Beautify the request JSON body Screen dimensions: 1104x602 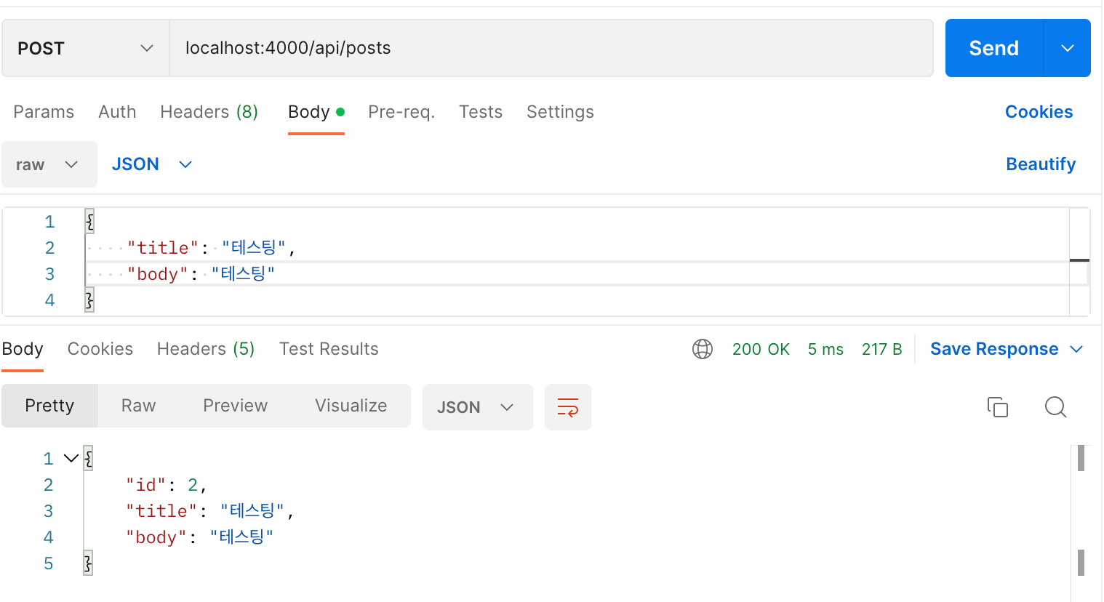(x=1041, y=164)
